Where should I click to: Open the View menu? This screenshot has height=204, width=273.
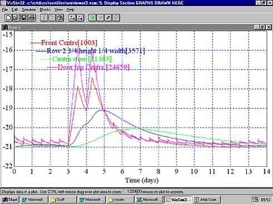pyautogui.click(x=58, y=9)
